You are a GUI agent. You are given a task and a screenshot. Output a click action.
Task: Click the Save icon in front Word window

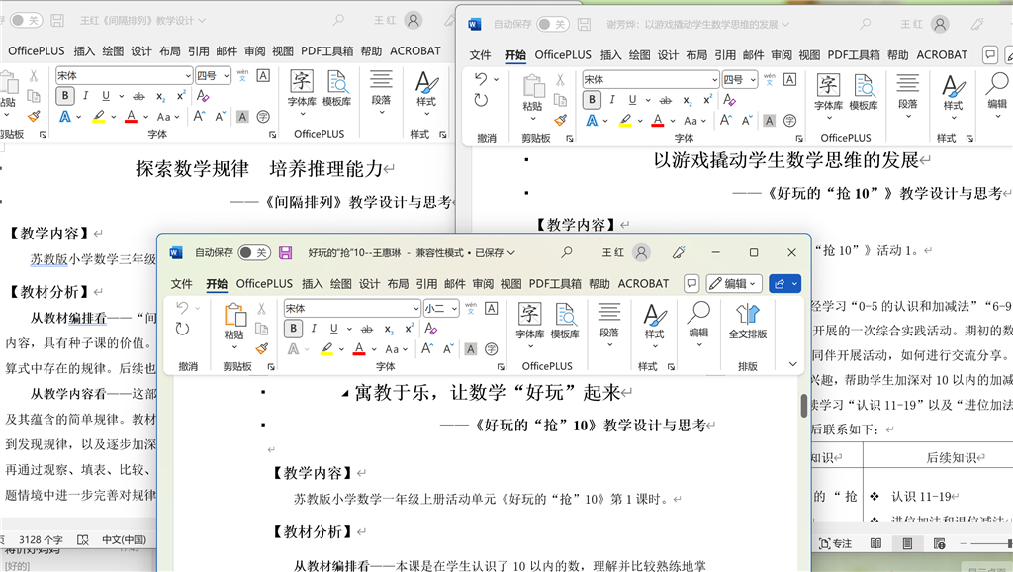click(285, 252)
